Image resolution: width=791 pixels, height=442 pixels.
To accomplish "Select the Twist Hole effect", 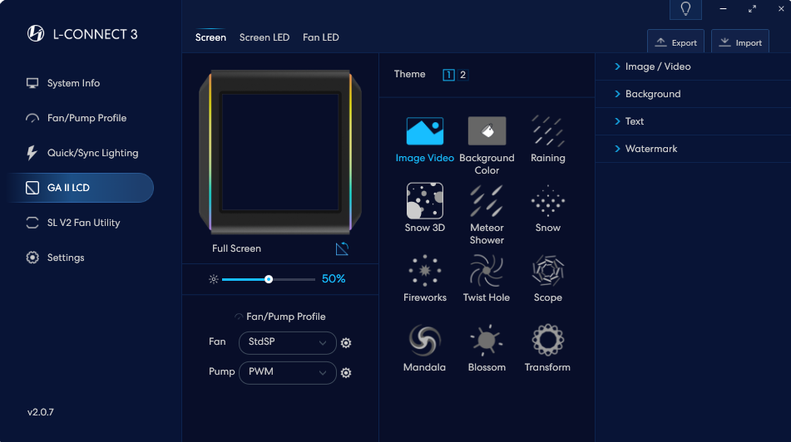I will click(487, 271).
